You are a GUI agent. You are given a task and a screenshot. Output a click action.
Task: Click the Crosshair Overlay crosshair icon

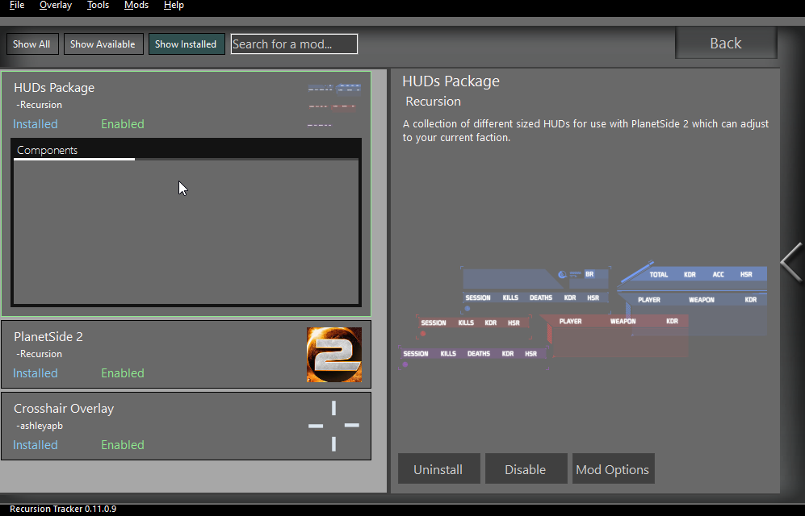[333, 426]
